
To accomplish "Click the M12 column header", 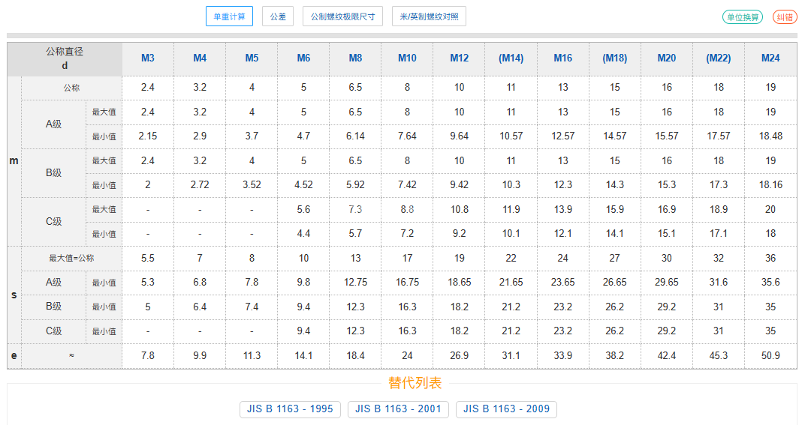I will [460, 58].
